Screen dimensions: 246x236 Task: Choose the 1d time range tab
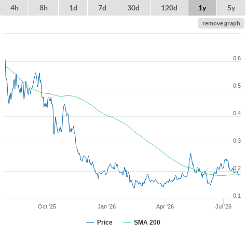pos(73,8)
